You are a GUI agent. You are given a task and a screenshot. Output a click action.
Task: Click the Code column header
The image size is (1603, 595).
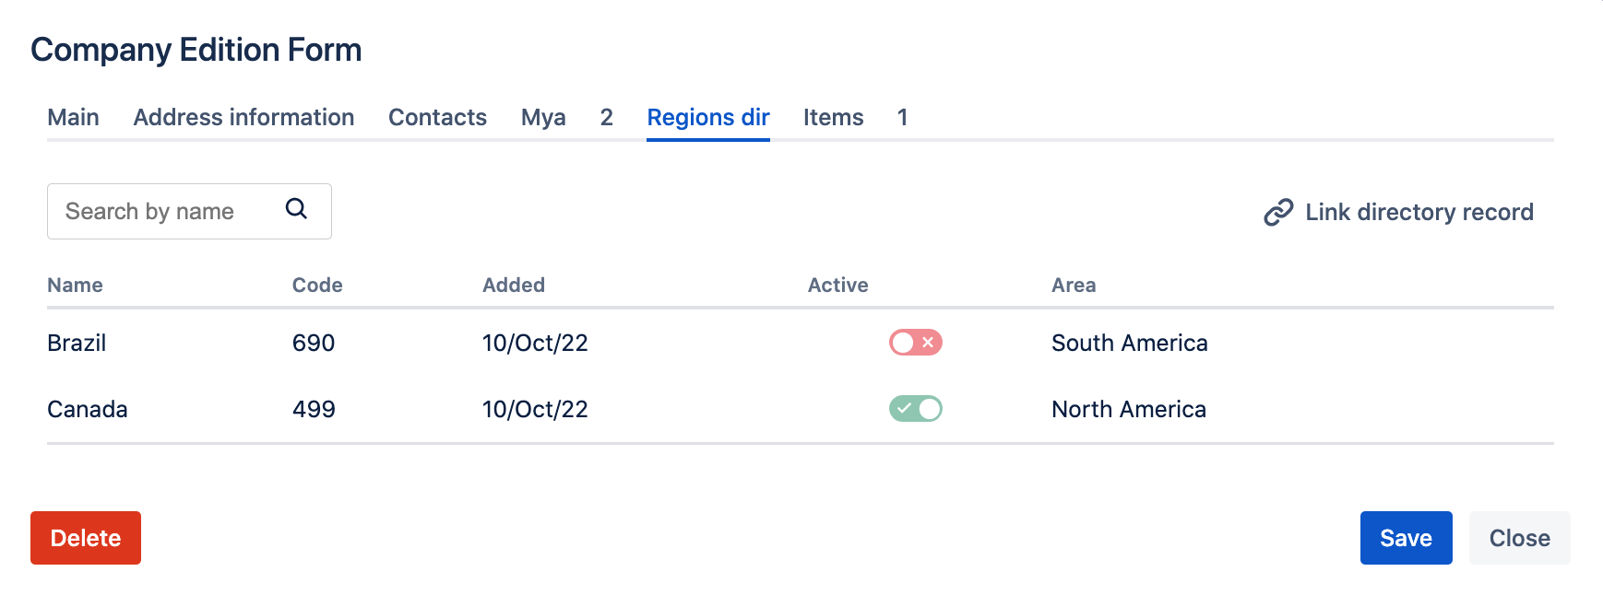pyautogui.click(x=317, y=286)
